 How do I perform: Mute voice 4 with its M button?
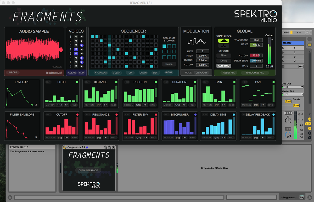click(x=76, y=49)
